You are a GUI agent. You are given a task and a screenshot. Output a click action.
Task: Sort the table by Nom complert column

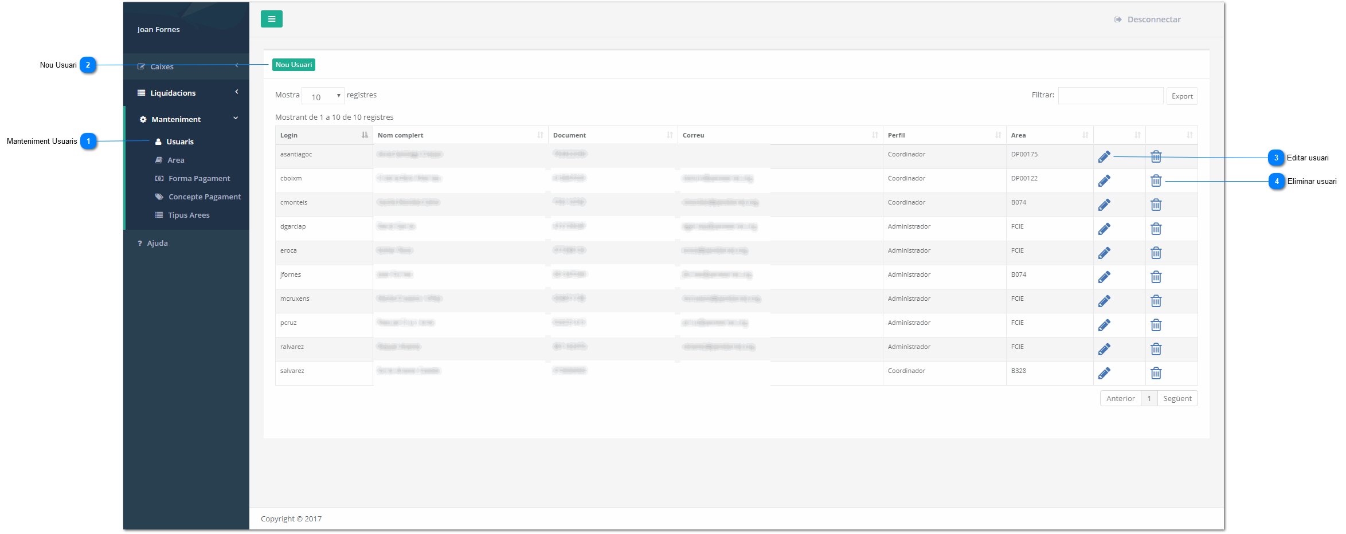coord(460,135)
